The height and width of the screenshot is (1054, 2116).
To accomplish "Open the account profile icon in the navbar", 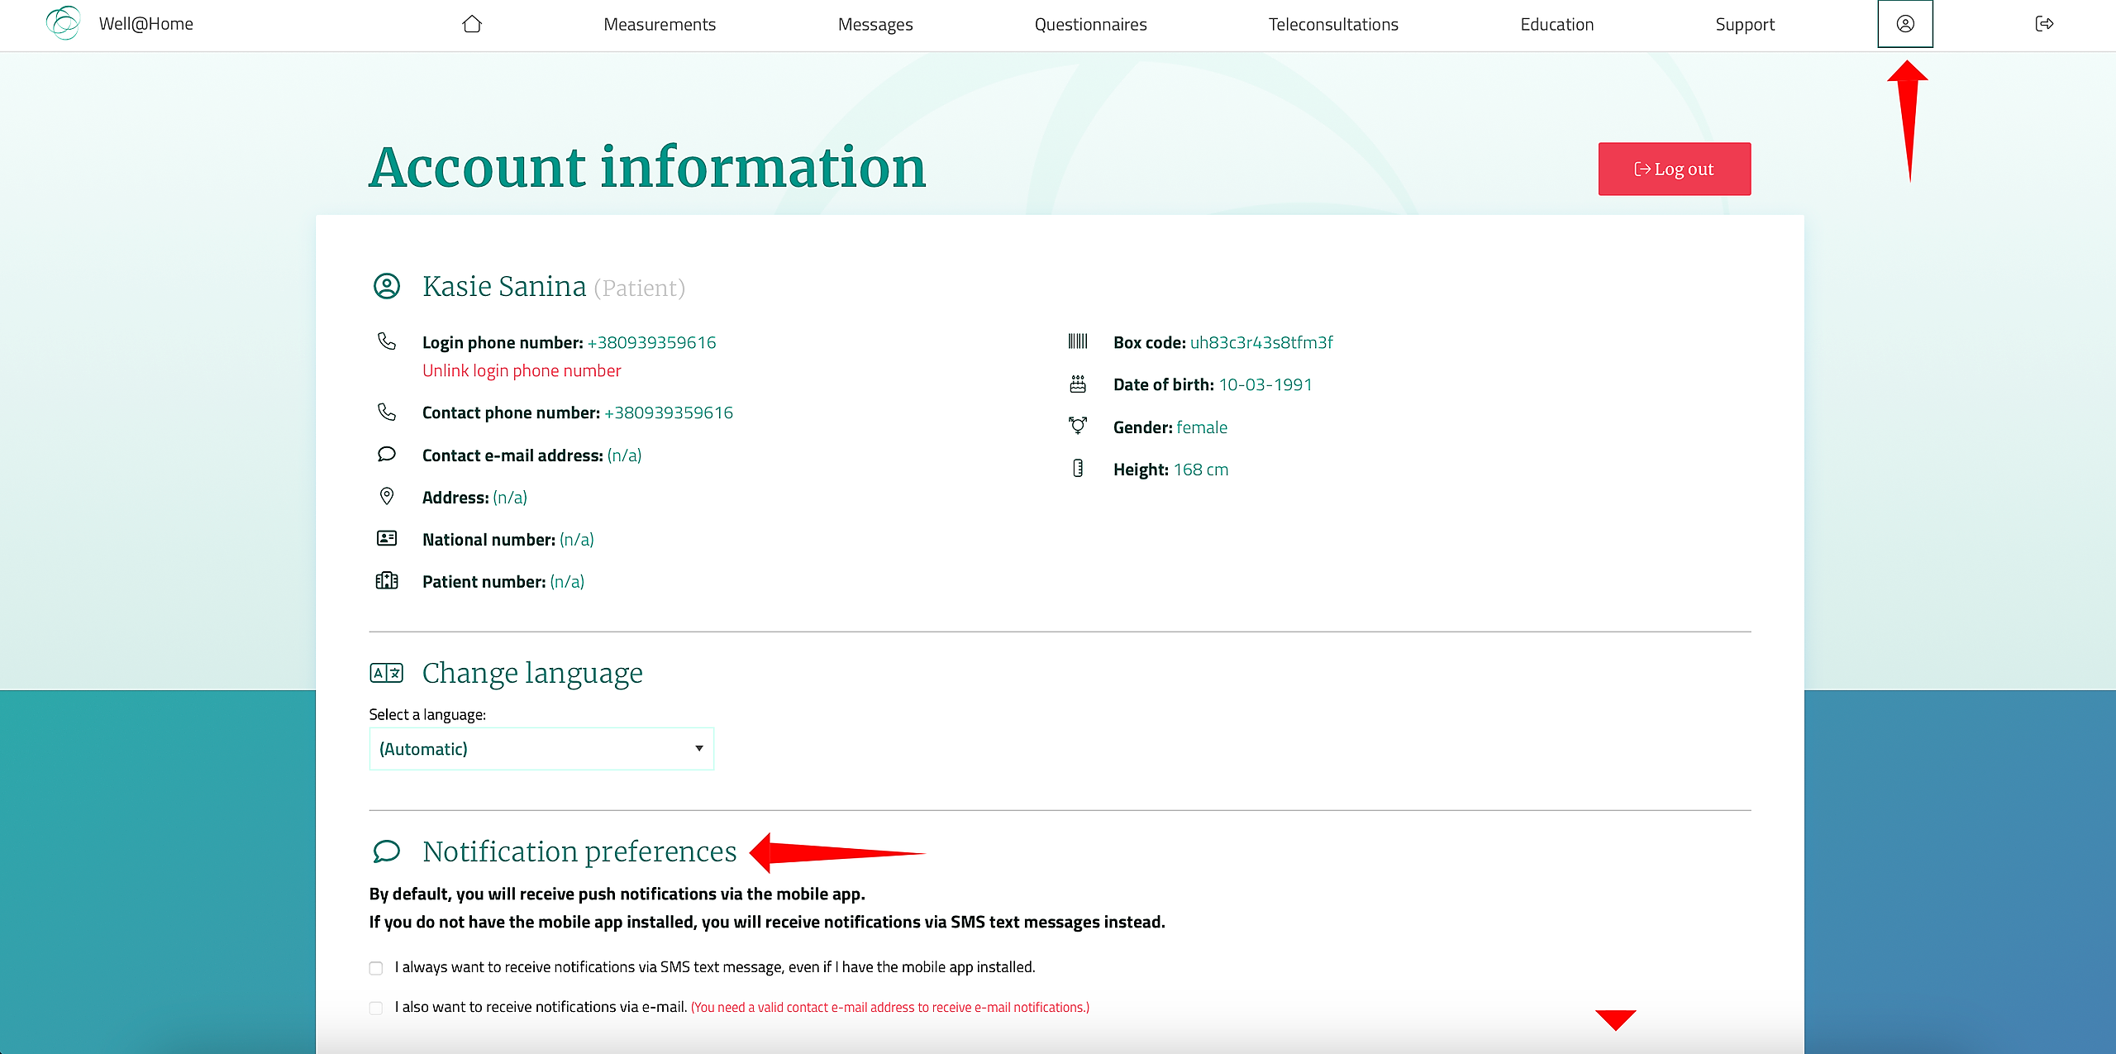I will [1904, 24].
